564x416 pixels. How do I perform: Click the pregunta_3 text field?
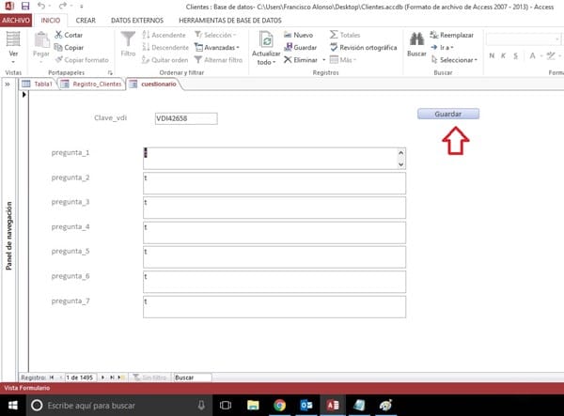click(273, 208)
